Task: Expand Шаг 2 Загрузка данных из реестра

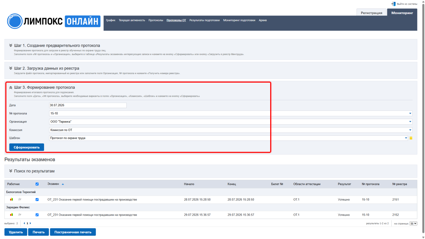Action: point(11,68)
